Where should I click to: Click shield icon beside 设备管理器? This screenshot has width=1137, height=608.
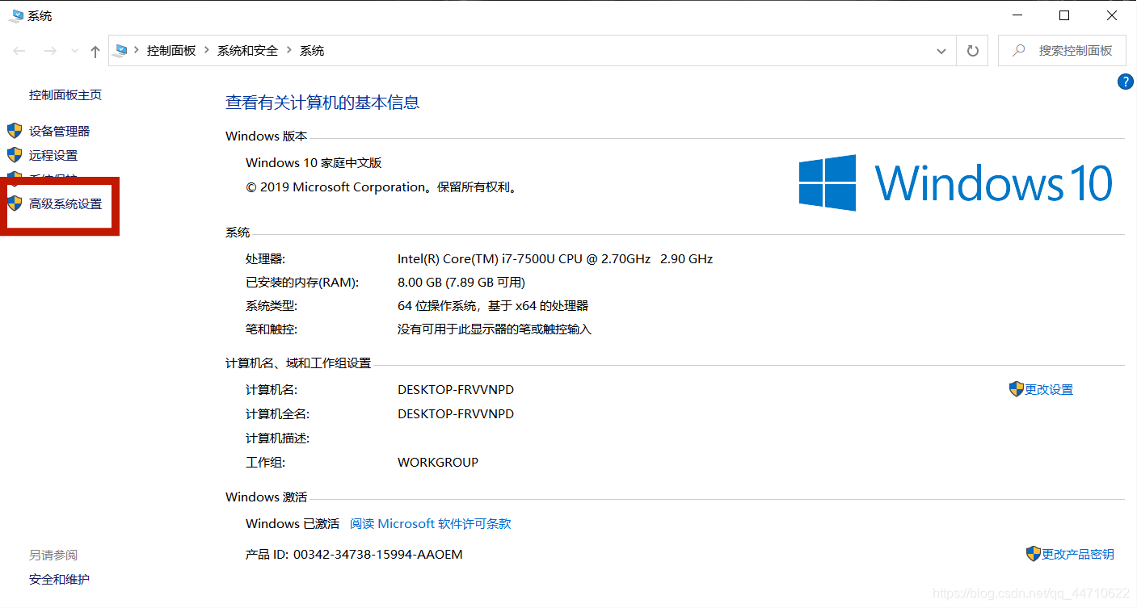click(x=15, y=130)
